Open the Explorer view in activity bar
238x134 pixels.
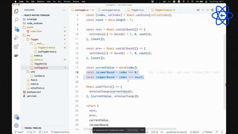coord(16,11)
